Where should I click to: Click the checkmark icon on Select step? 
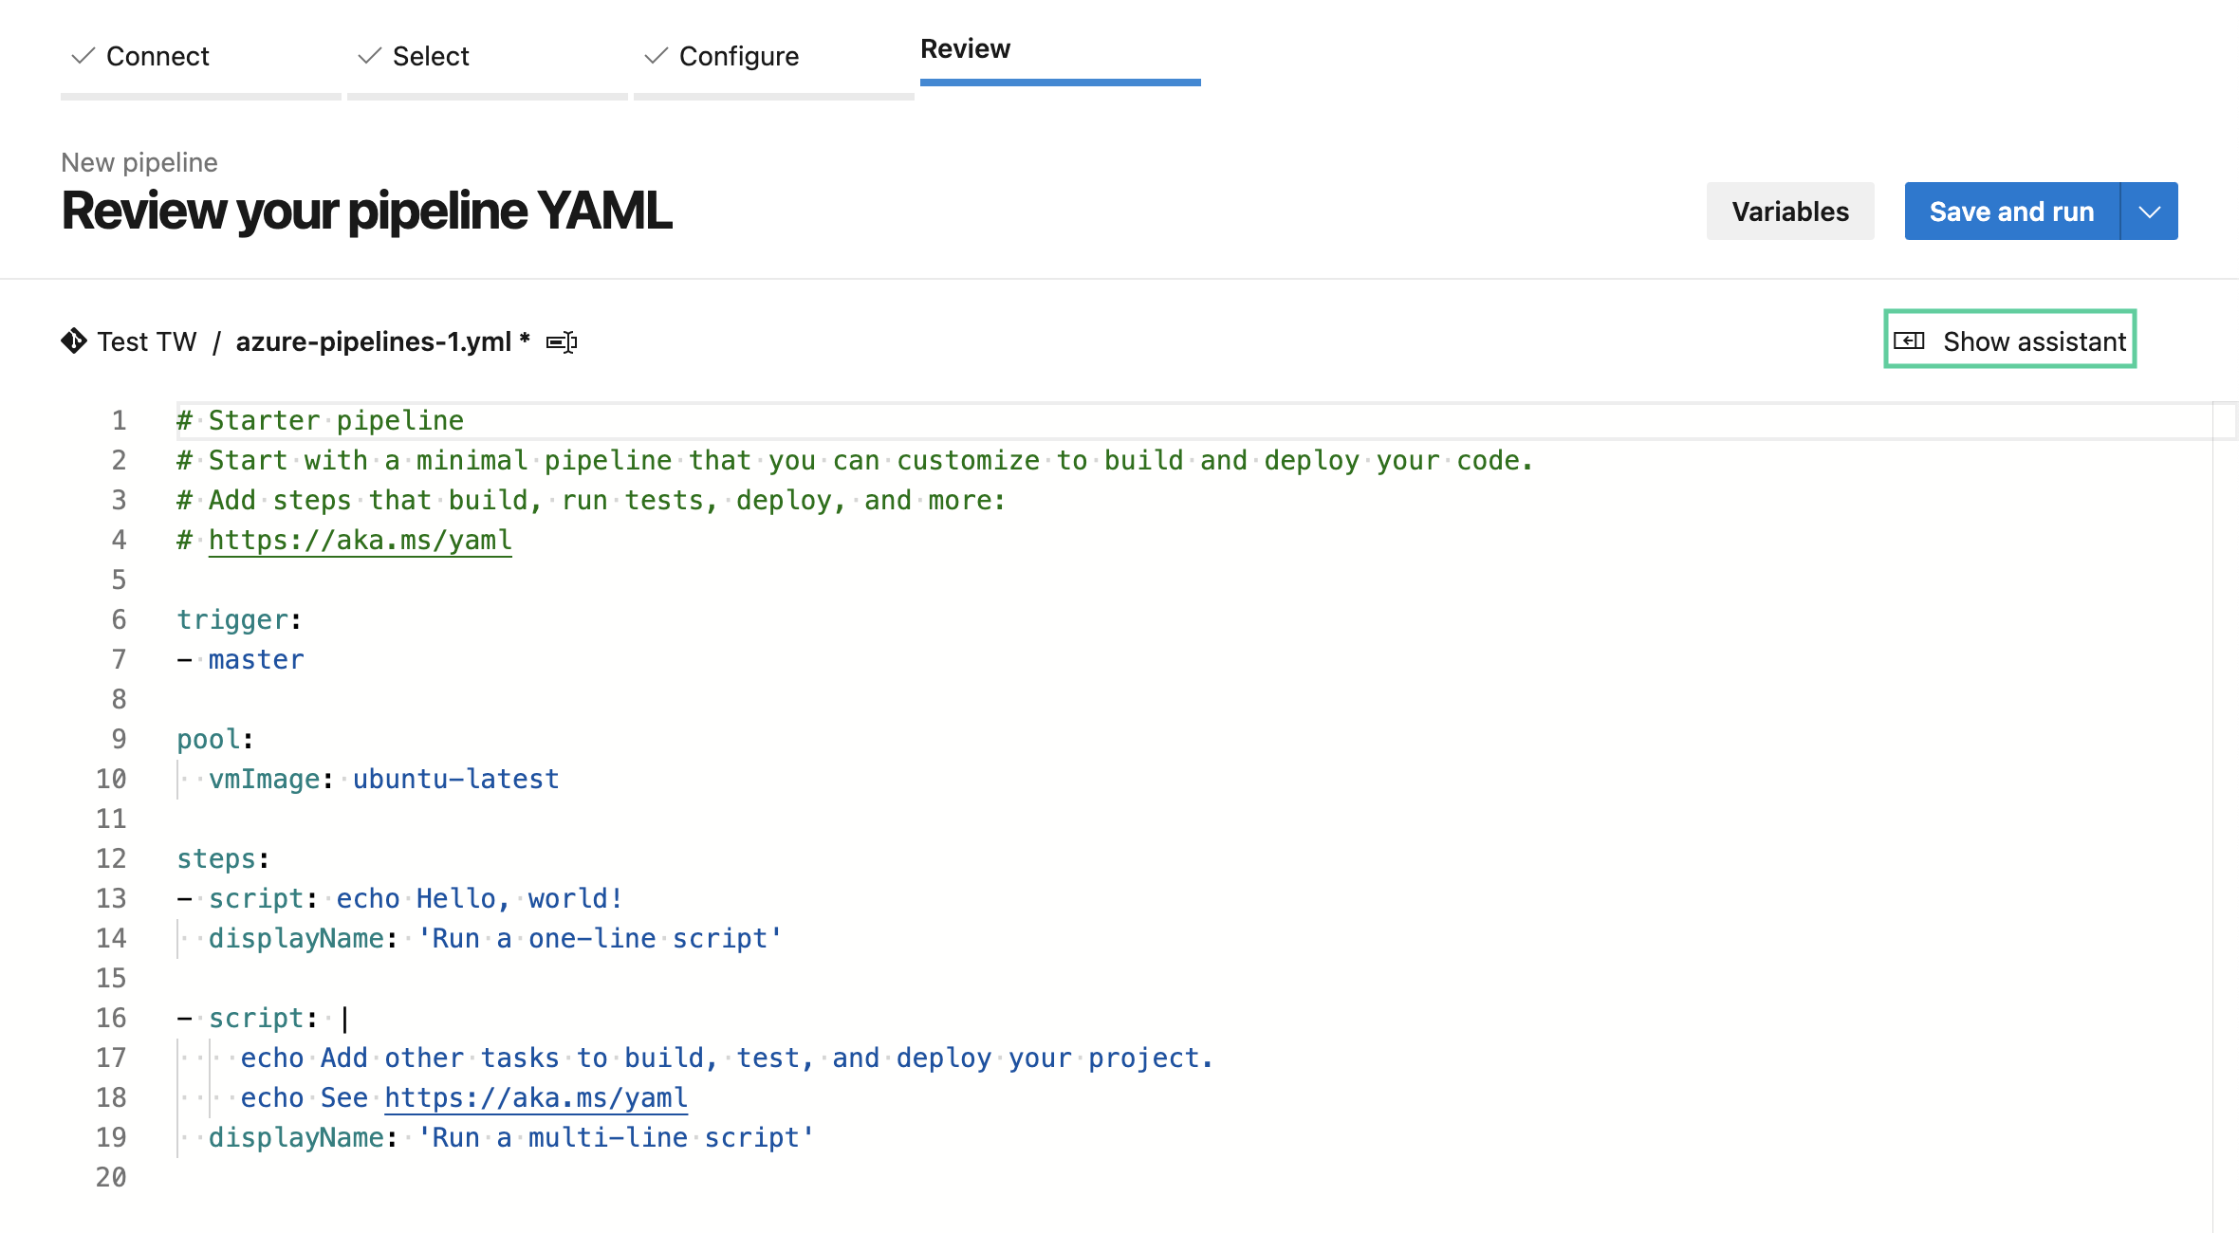pyautogui.click(x=370, y=56)
